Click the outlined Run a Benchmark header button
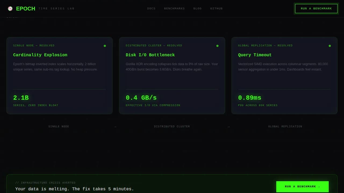344x193 pixels. coord(316,9)
